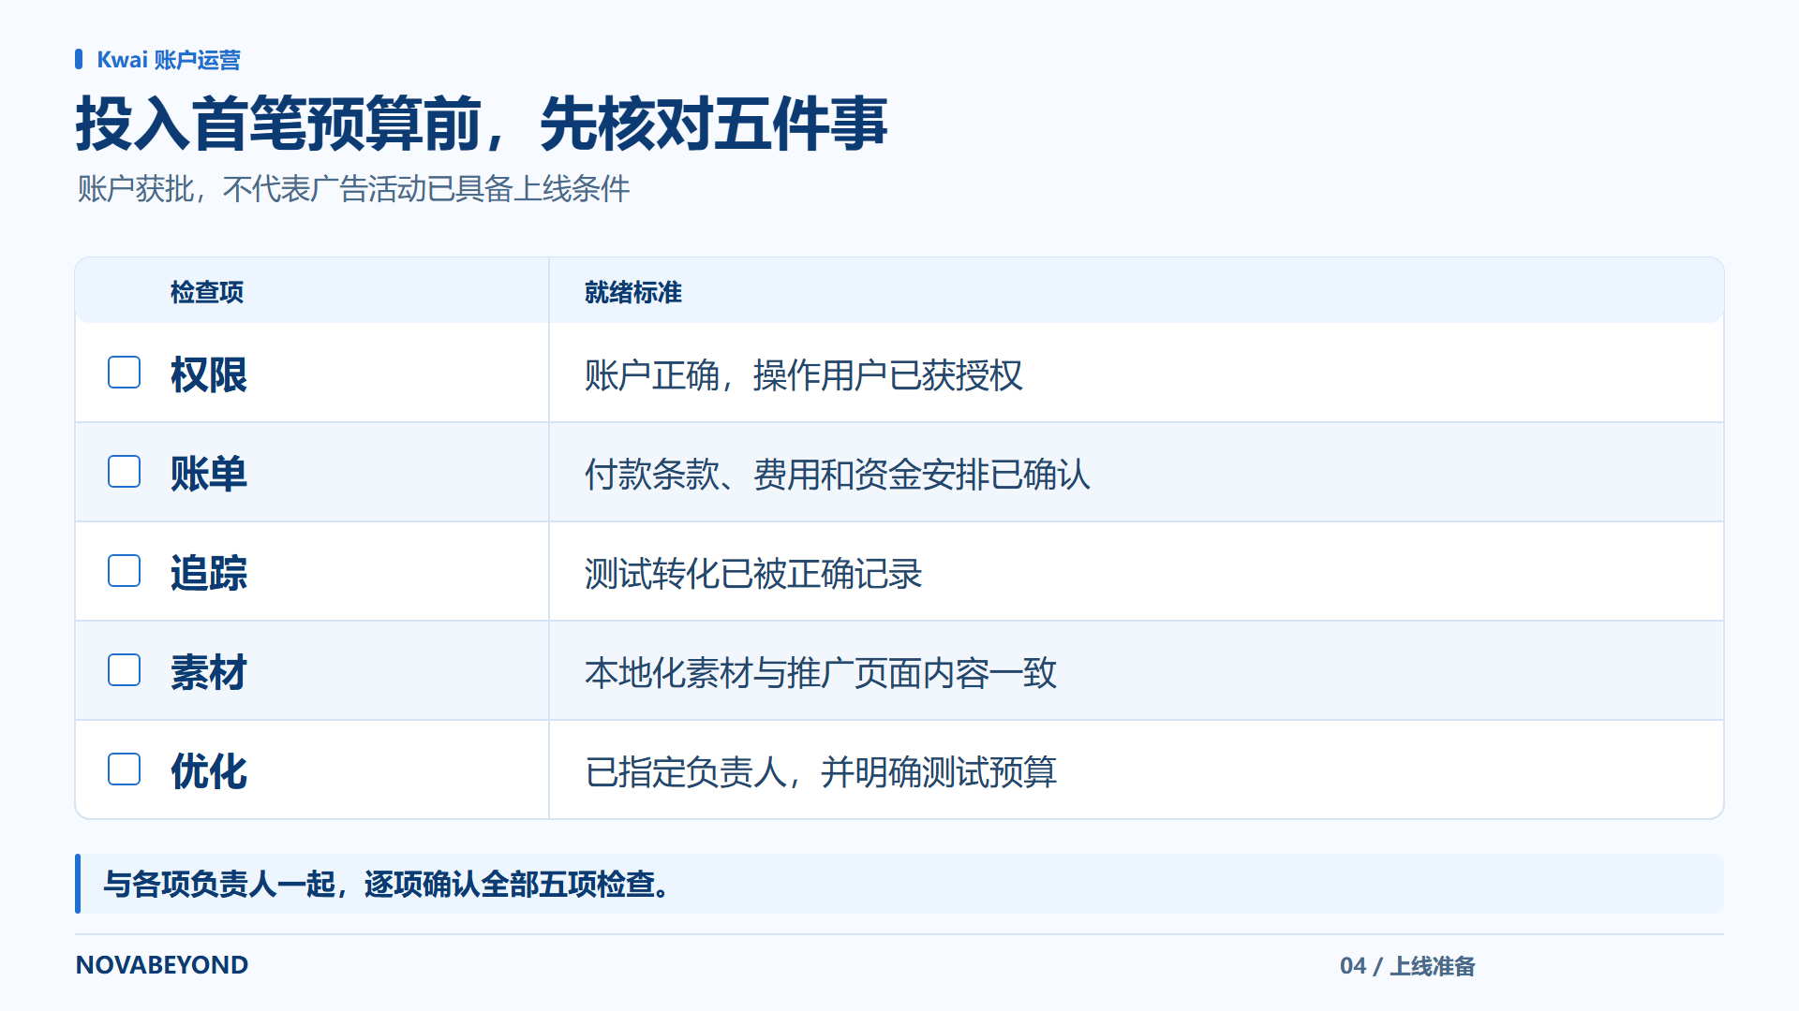This screenshot has height=1011, width=1799.
Task: Mark the 素材 checkbox
Action: tap(124, 670)
